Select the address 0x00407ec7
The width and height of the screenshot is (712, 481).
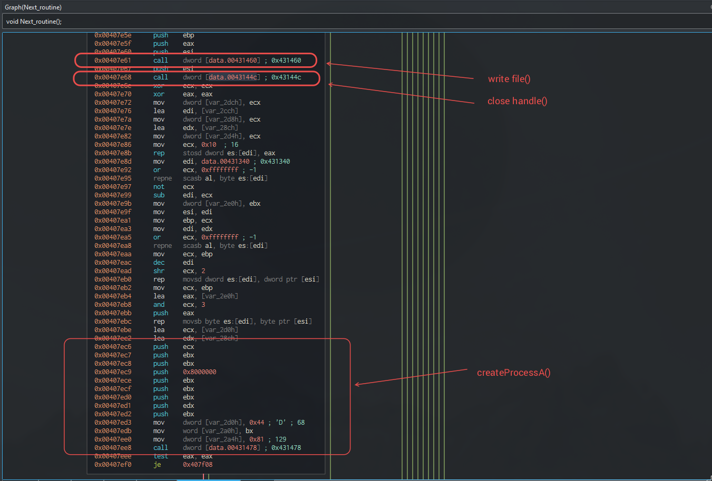[x=113, y=355]
